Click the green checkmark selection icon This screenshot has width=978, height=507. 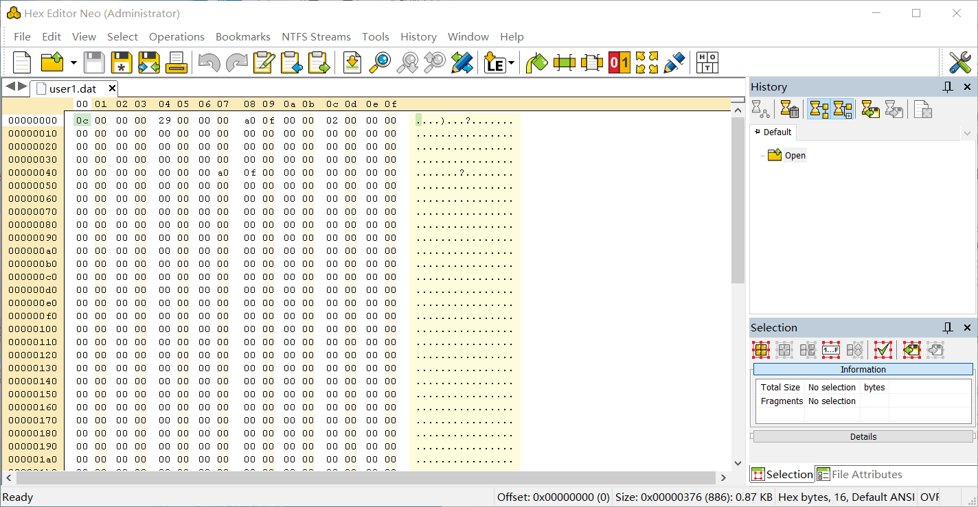883,350
